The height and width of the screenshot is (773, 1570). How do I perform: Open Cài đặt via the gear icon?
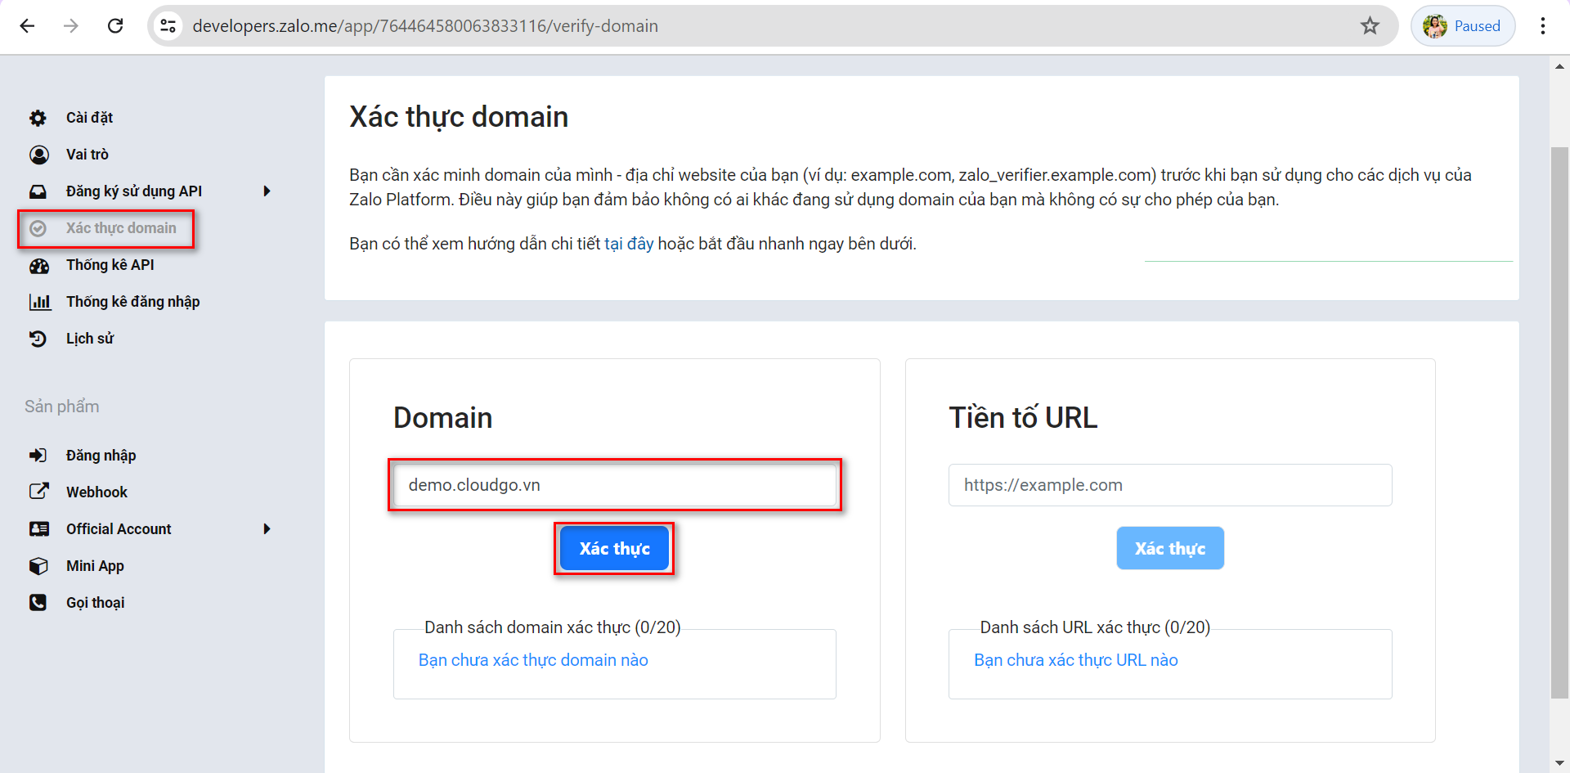coord(38,117)
